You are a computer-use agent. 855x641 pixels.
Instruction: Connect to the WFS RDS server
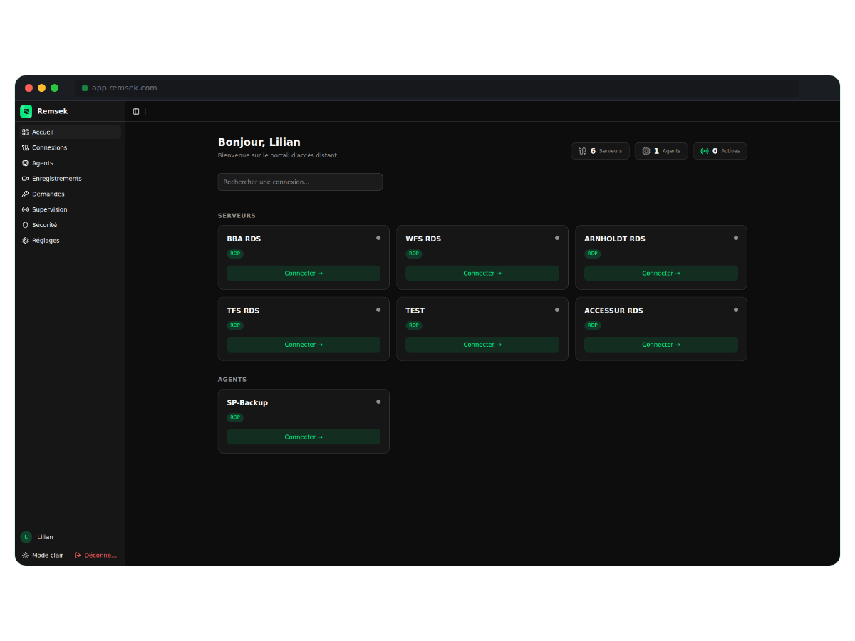pos(482,273)
